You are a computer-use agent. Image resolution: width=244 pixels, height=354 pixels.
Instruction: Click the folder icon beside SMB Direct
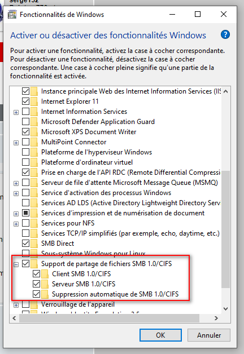click(34, 244)
